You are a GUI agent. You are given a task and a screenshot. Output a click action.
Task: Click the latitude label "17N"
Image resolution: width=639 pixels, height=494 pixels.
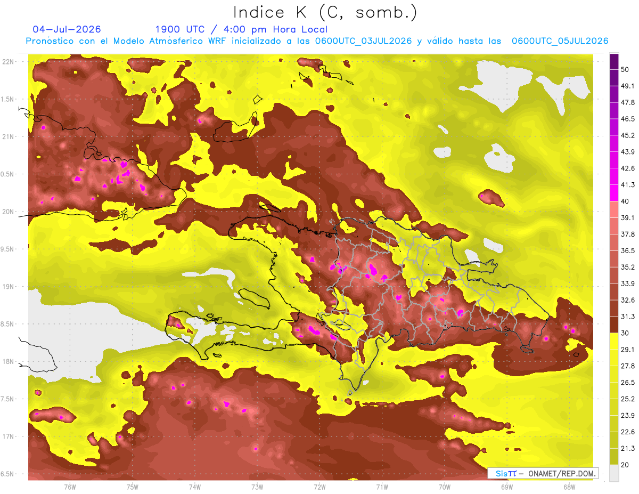pyautogui.click(x=8, y=436)
